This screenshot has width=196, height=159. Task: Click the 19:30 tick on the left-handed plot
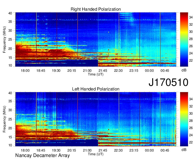56,150
